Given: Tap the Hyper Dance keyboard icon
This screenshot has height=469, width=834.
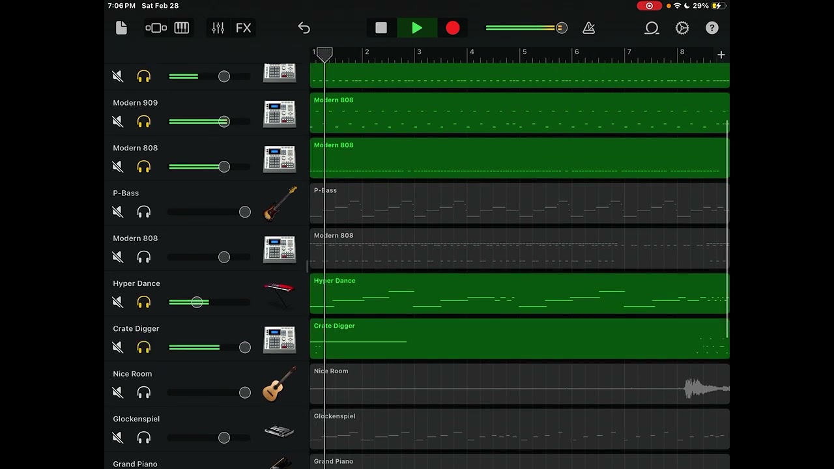Looking at the screenshot, I should pos(280,294).
